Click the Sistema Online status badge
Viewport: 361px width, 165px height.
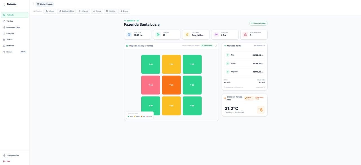pos(258,23)
